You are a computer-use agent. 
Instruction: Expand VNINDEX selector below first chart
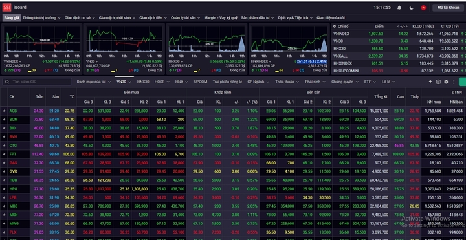point(12,61)
